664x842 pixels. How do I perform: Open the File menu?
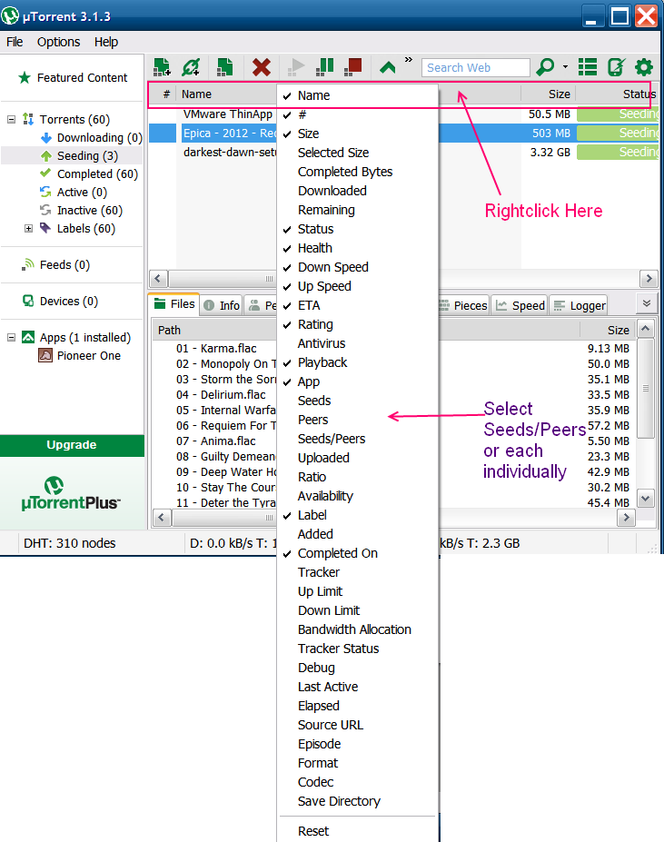15,42
